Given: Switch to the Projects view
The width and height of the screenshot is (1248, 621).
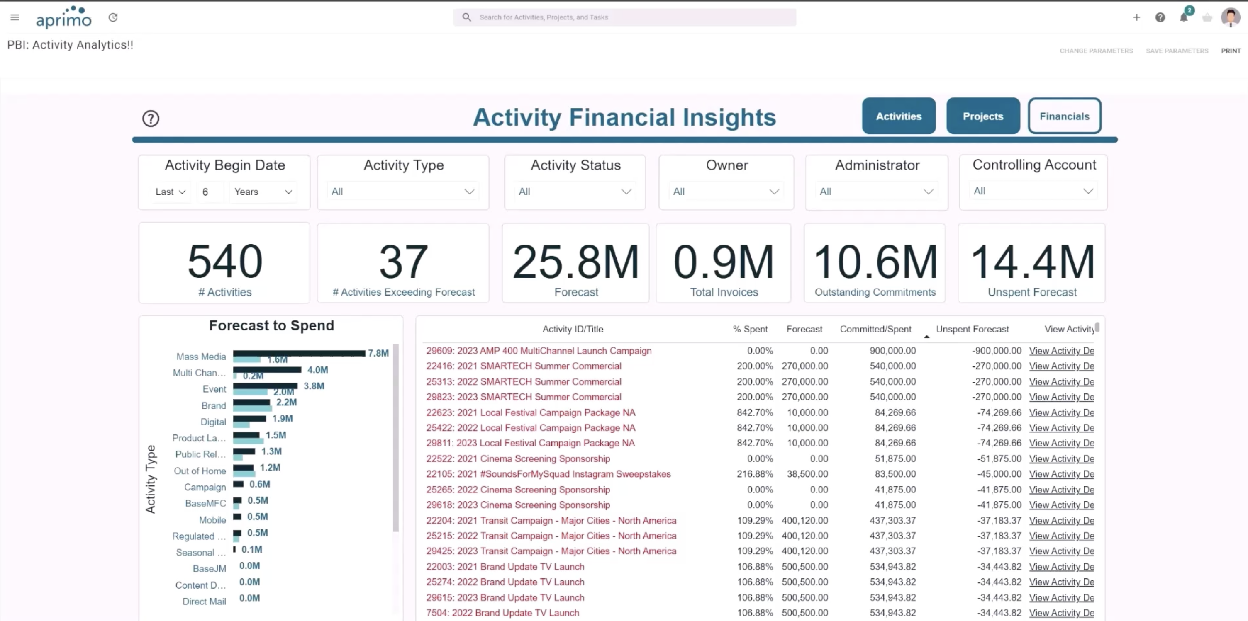Looking at the screenshot, I should (982, 116).
